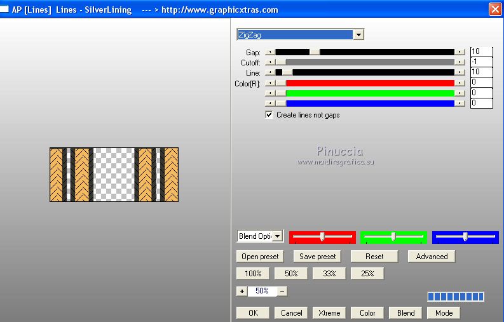Viewport: 504px width, 322px height.
Task: Confirm with the OK button
Action: tap(253, 313)
